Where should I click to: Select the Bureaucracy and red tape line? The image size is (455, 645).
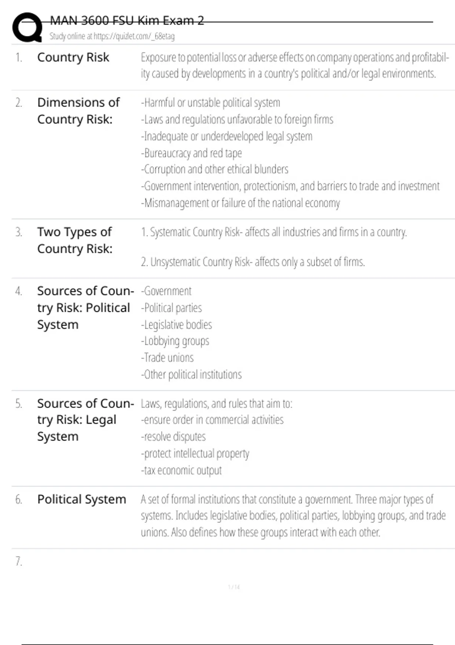[x=191, y=153]
